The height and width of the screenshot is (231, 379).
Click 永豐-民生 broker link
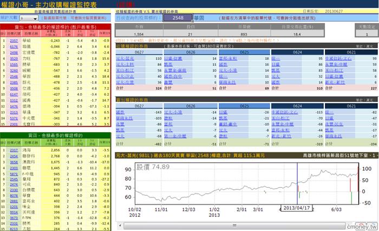click(334, 124)
